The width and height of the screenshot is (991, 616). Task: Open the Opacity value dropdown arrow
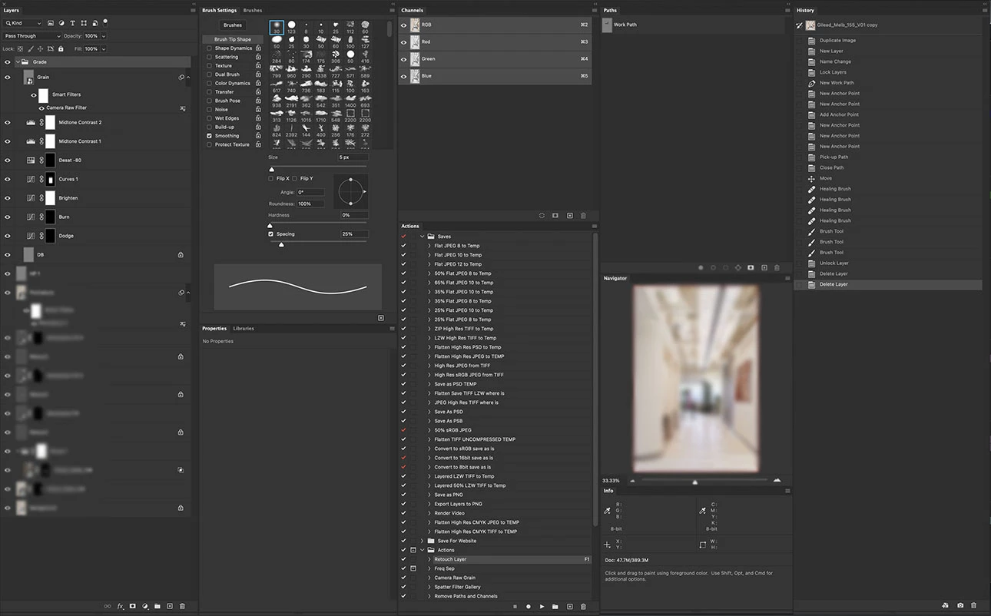104,36
